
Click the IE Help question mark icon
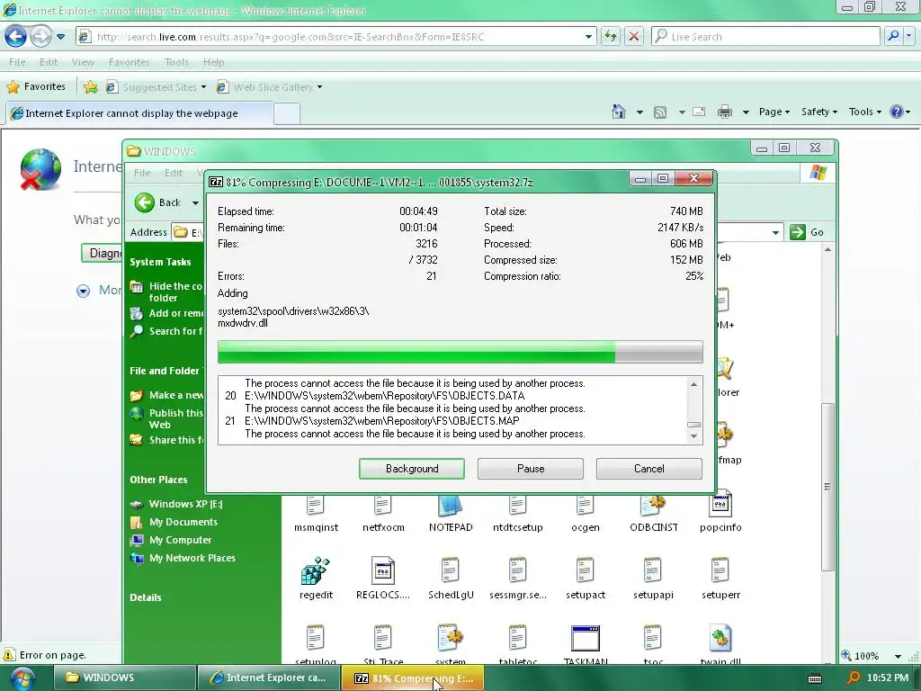(x=897, y=112)
